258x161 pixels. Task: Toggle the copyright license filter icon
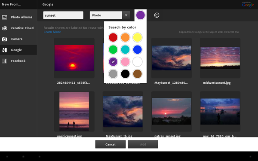click(x=157, y=15)
